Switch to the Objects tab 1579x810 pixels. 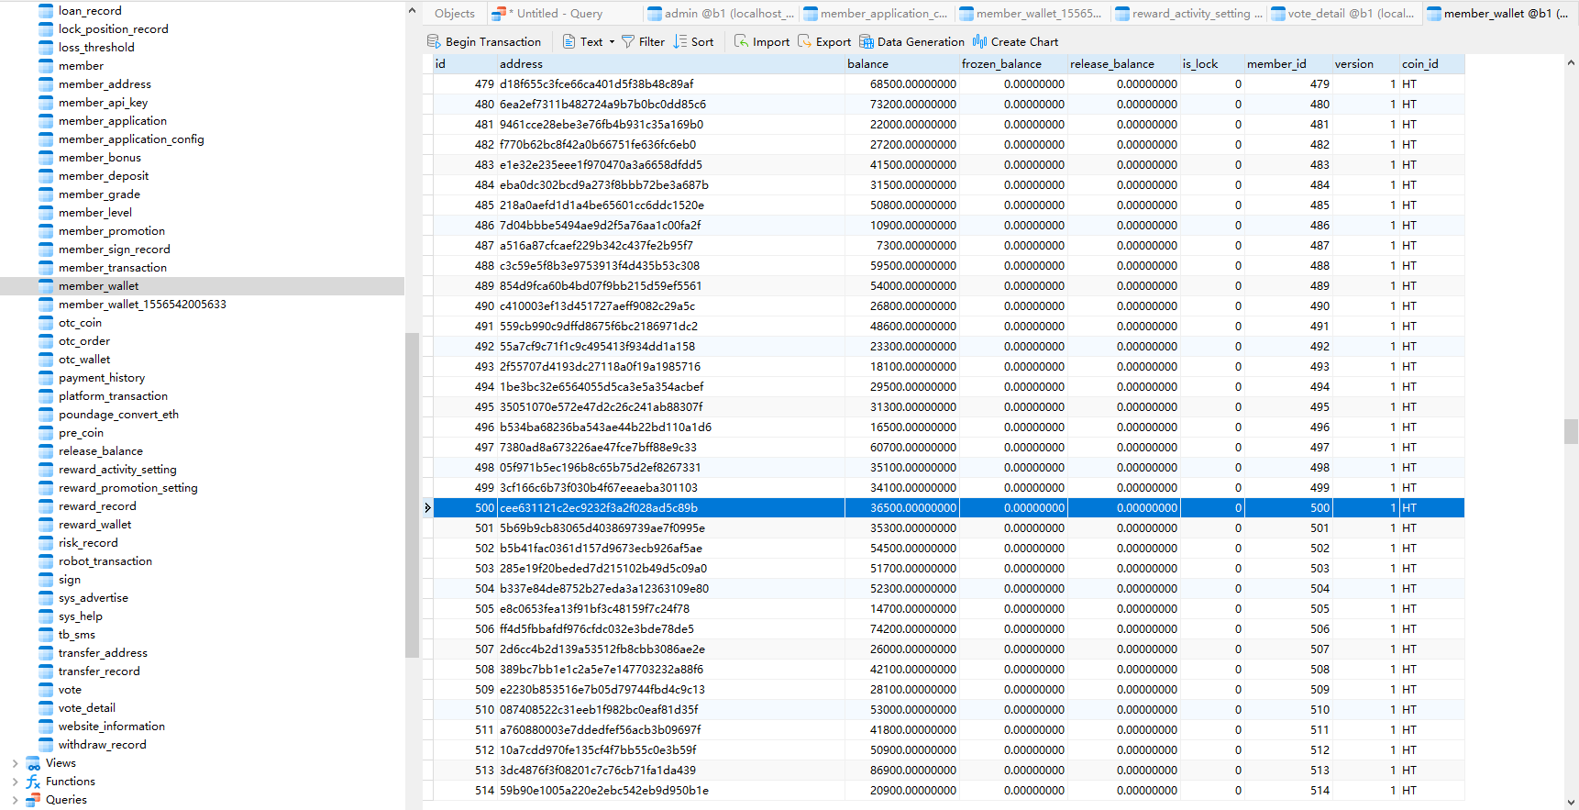tap(454, 14)
